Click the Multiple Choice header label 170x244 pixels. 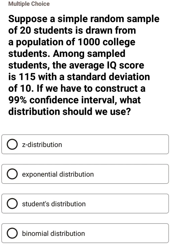[29, 4]
